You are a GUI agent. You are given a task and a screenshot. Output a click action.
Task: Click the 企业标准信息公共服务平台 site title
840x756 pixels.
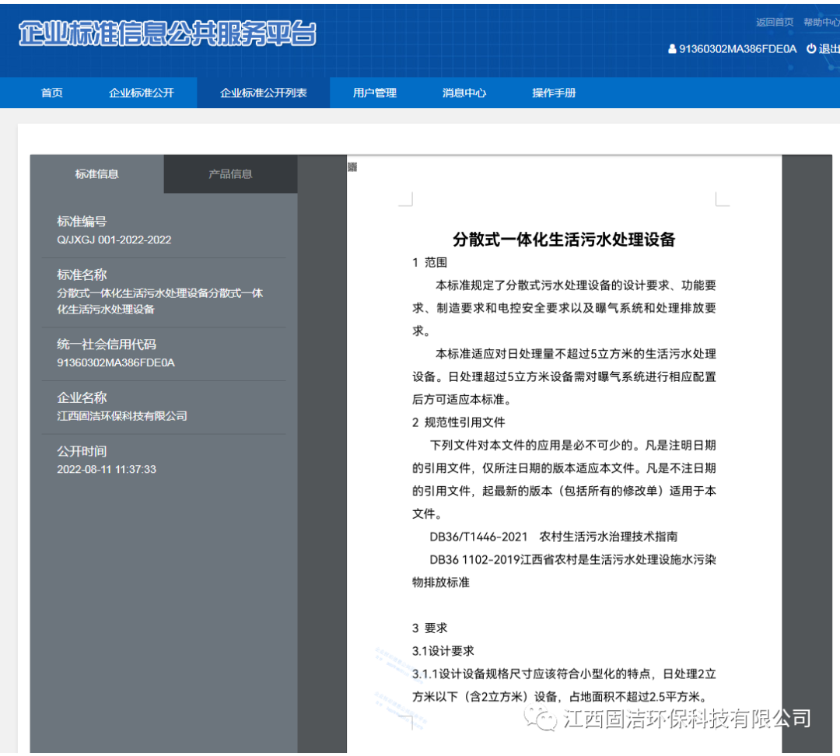tap(168, 33)
